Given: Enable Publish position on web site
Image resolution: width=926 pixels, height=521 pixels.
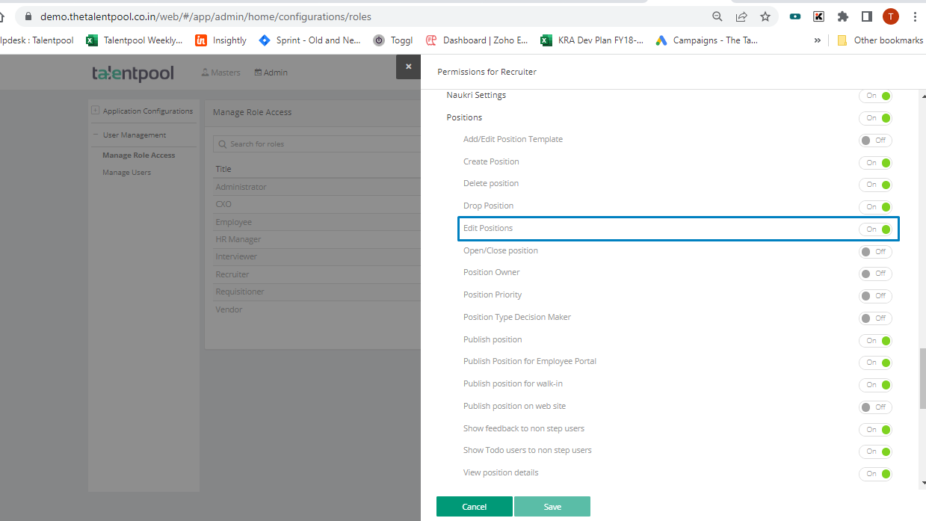Looking at the screenshot, I should [875, 407].
